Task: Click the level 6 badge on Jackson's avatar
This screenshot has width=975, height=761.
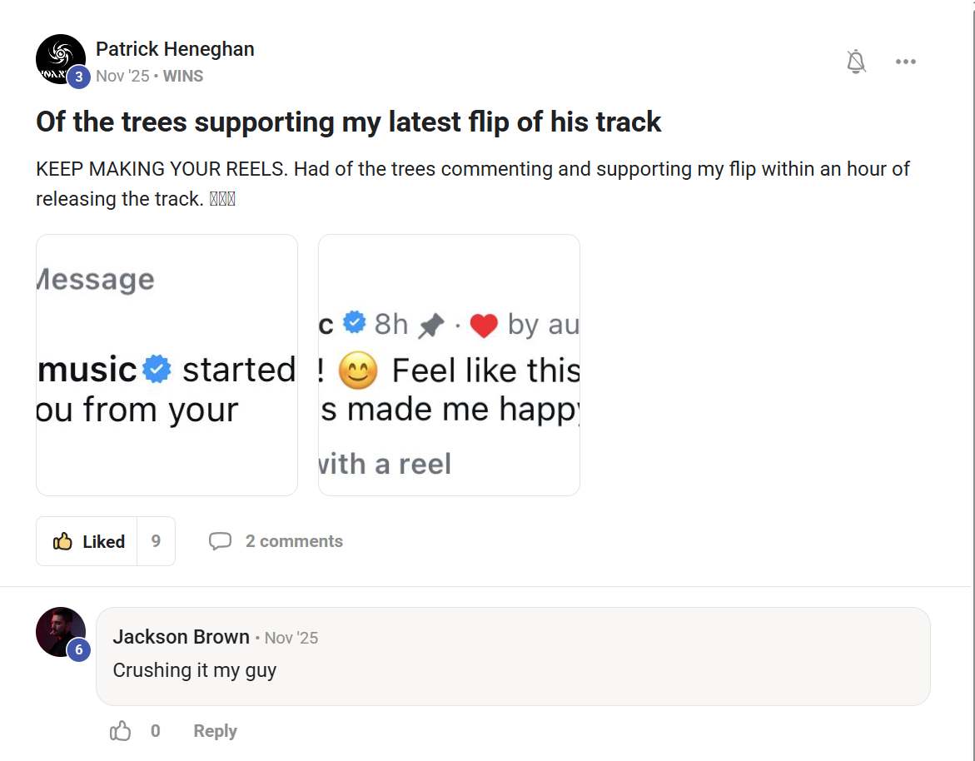Action: (79, 649)
